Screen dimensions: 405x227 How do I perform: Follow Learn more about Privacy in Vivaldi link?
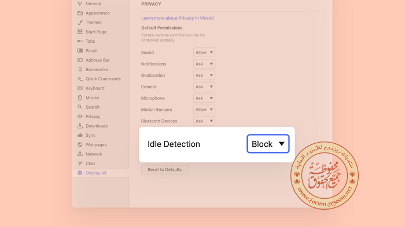tap(178, 18)
